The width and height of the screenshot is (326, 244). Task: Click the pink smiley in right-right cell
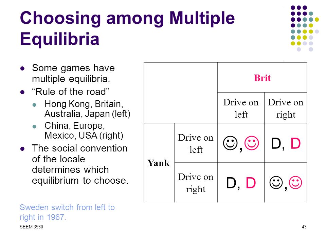click(x=295, y=183)
